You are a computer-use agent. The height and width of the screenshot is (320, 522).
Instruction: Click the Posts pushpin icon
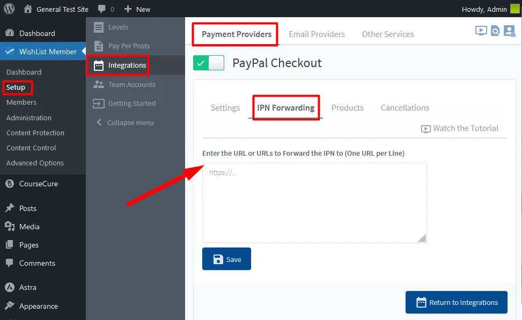tap(10, 208)
